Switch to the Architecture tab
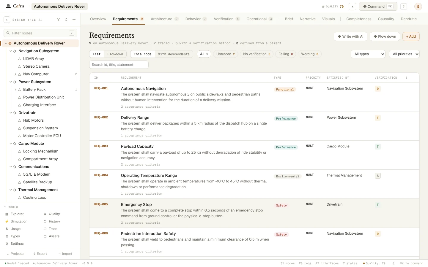 click(x=164, y=19)
